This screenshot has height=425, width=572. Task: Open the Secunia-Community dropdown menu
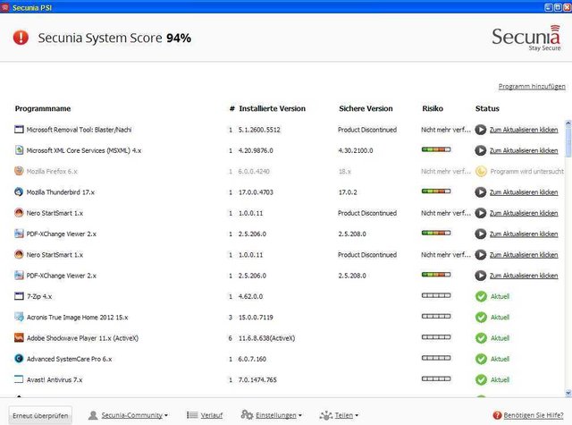(x=134, y=415)
